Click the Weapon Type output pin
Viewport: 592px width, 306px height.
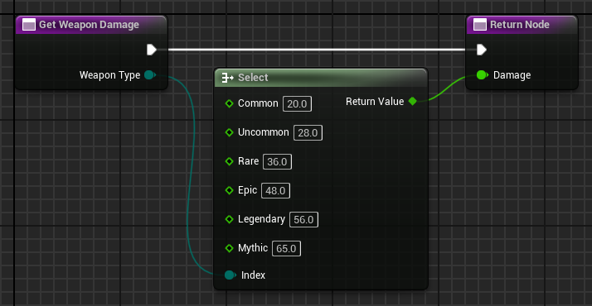click(150, 75)
